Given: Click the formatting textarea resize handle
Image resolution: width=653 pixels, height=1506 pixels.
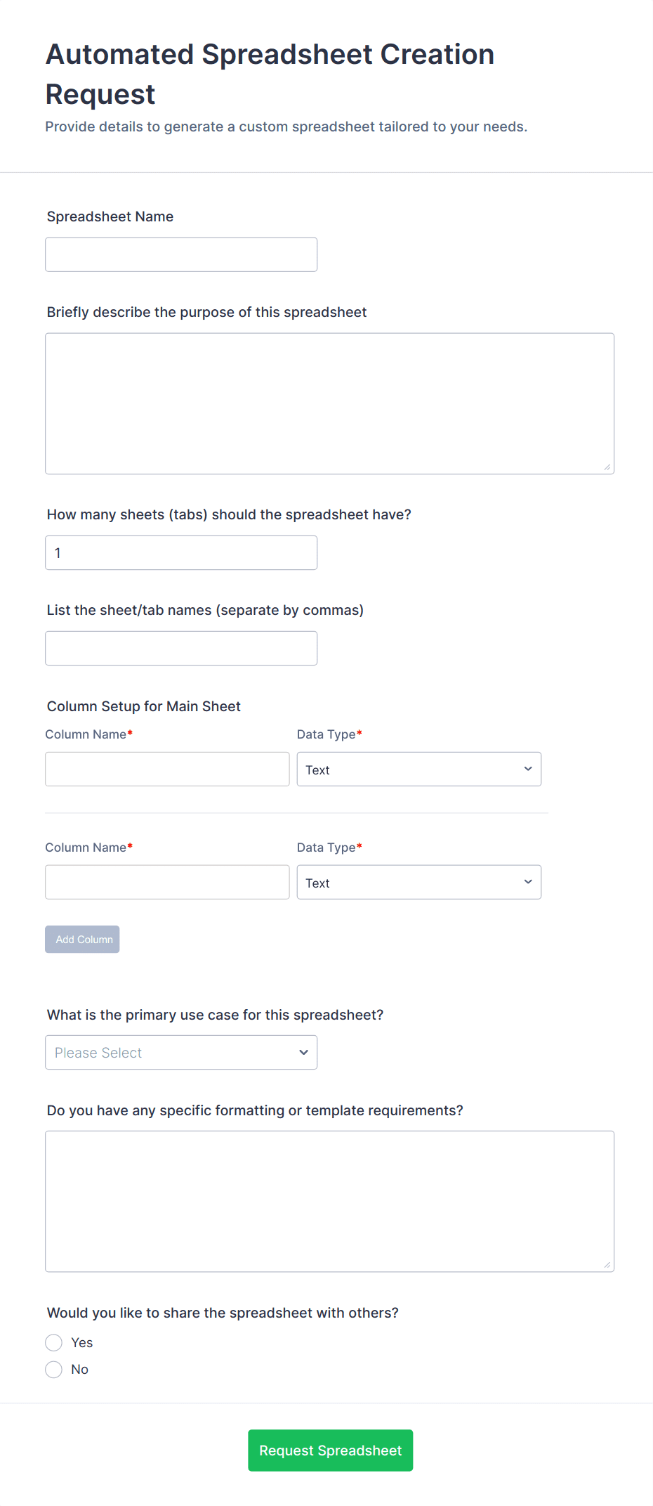Looking at the screenshot, I should click(x=607, y=1265).
